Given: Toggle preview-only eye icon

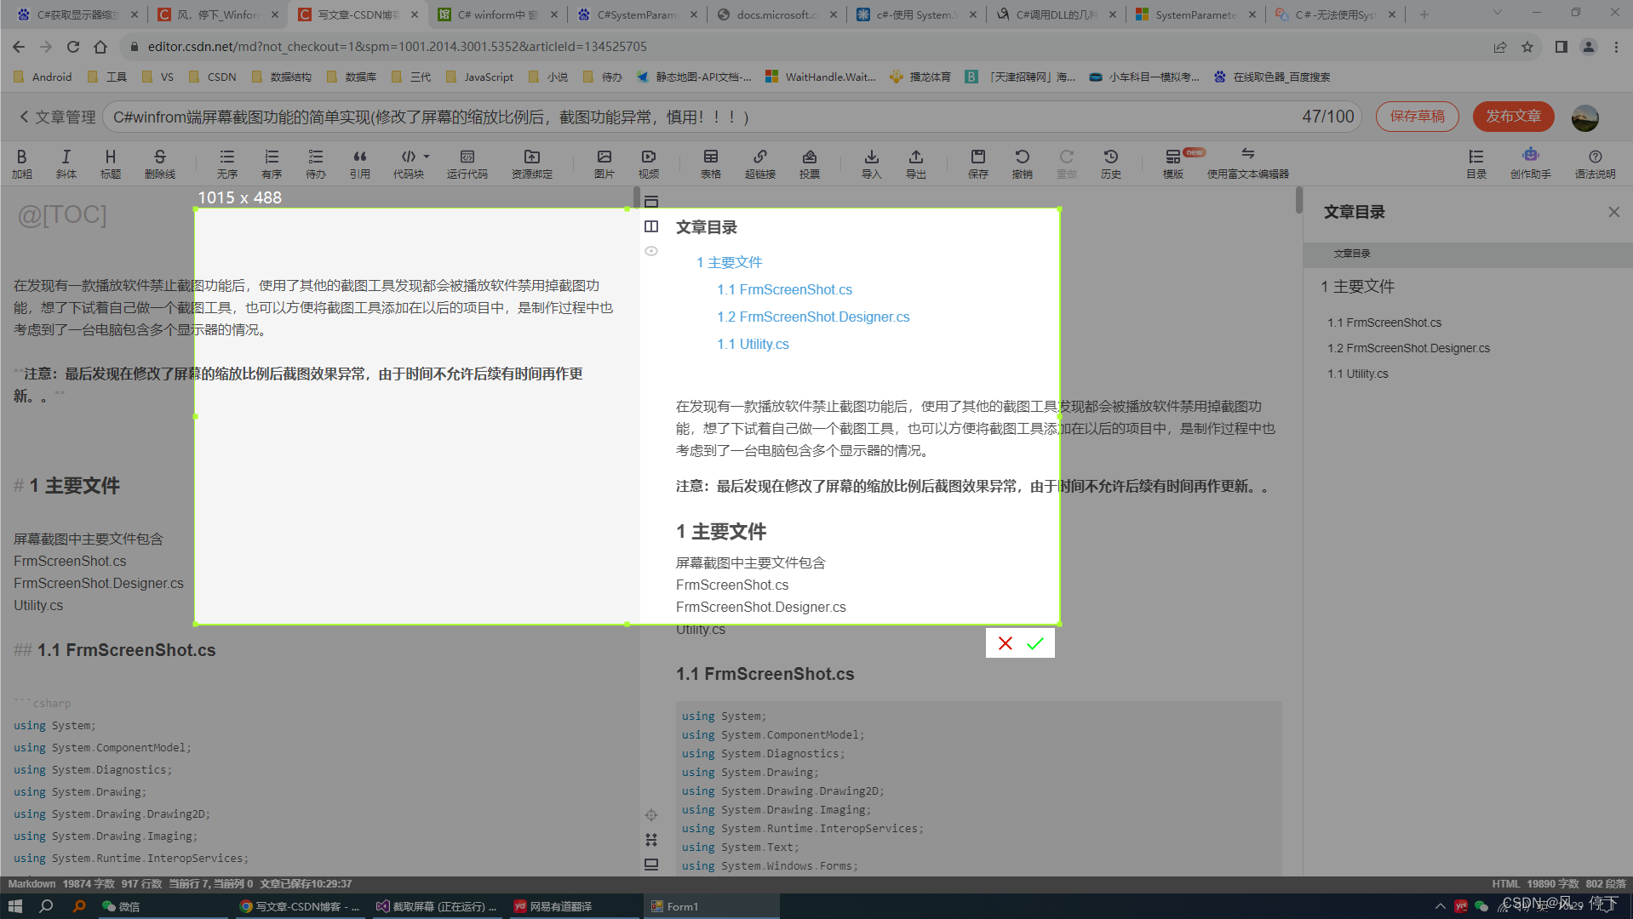Looking at the screenshot, I should click(x=651, y=251).
